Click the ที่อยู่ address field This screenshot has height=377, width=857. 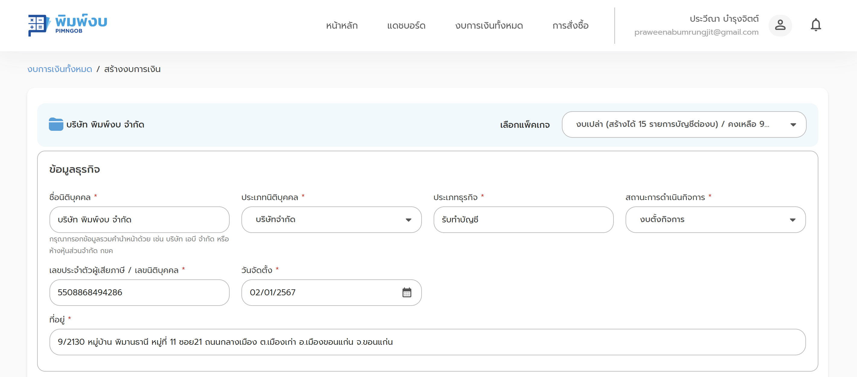click(427, 342)
